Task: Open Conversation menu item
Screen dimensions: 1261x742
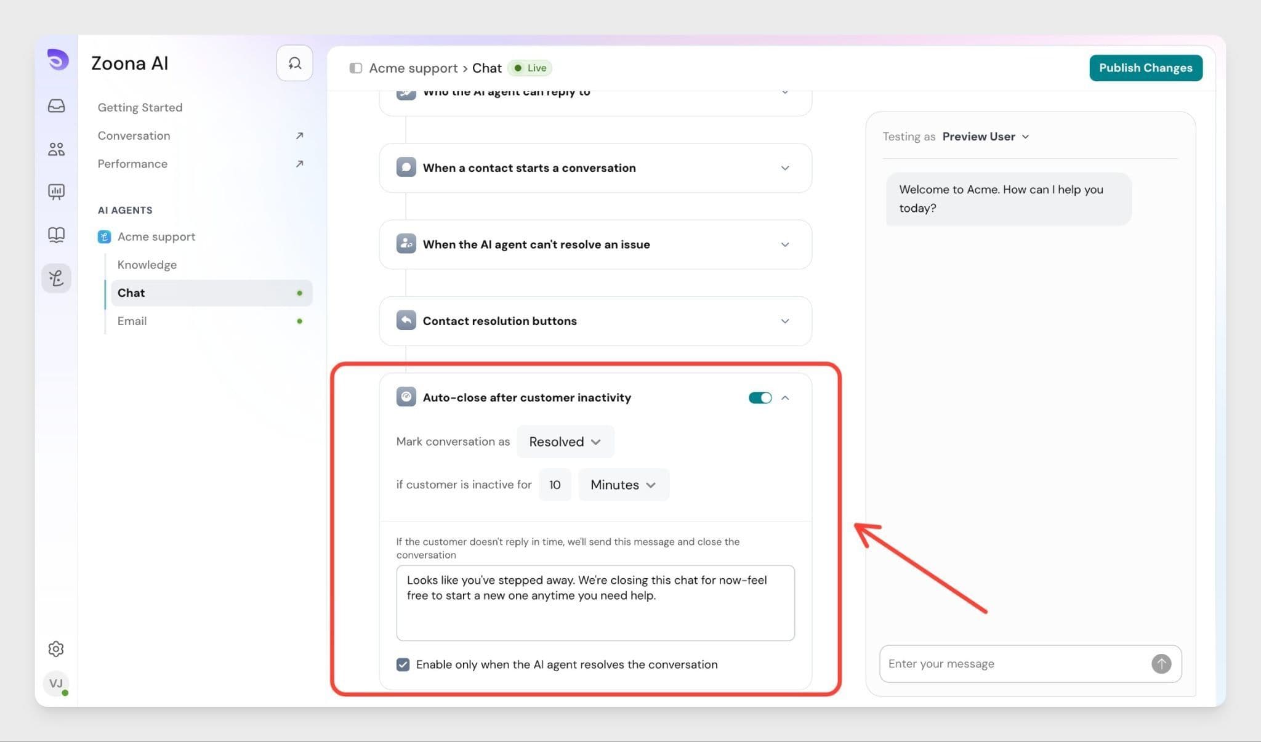Action: [x=134, y=135]
